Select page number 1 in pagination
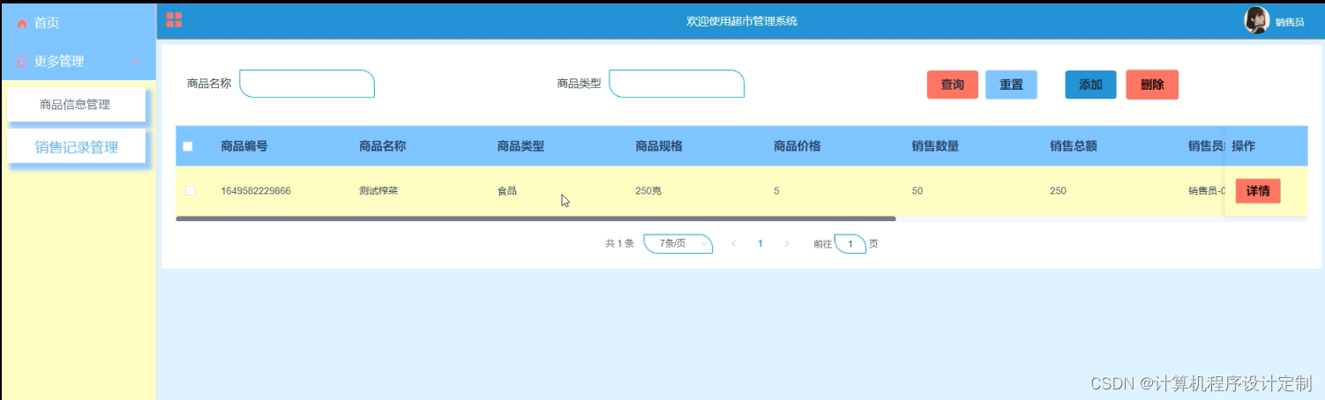This screenshot has width=1325, height=400. click(760, 244)
